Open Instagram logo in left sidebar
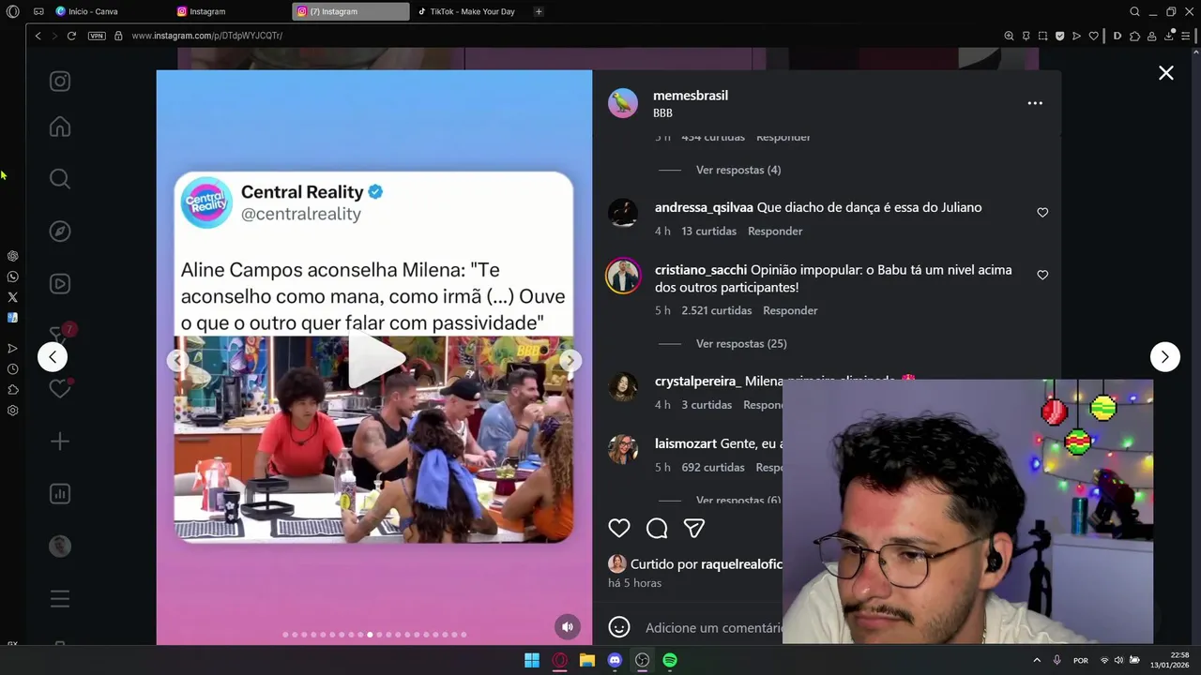This screenshot has width=1201, height=675. point(60,82)
